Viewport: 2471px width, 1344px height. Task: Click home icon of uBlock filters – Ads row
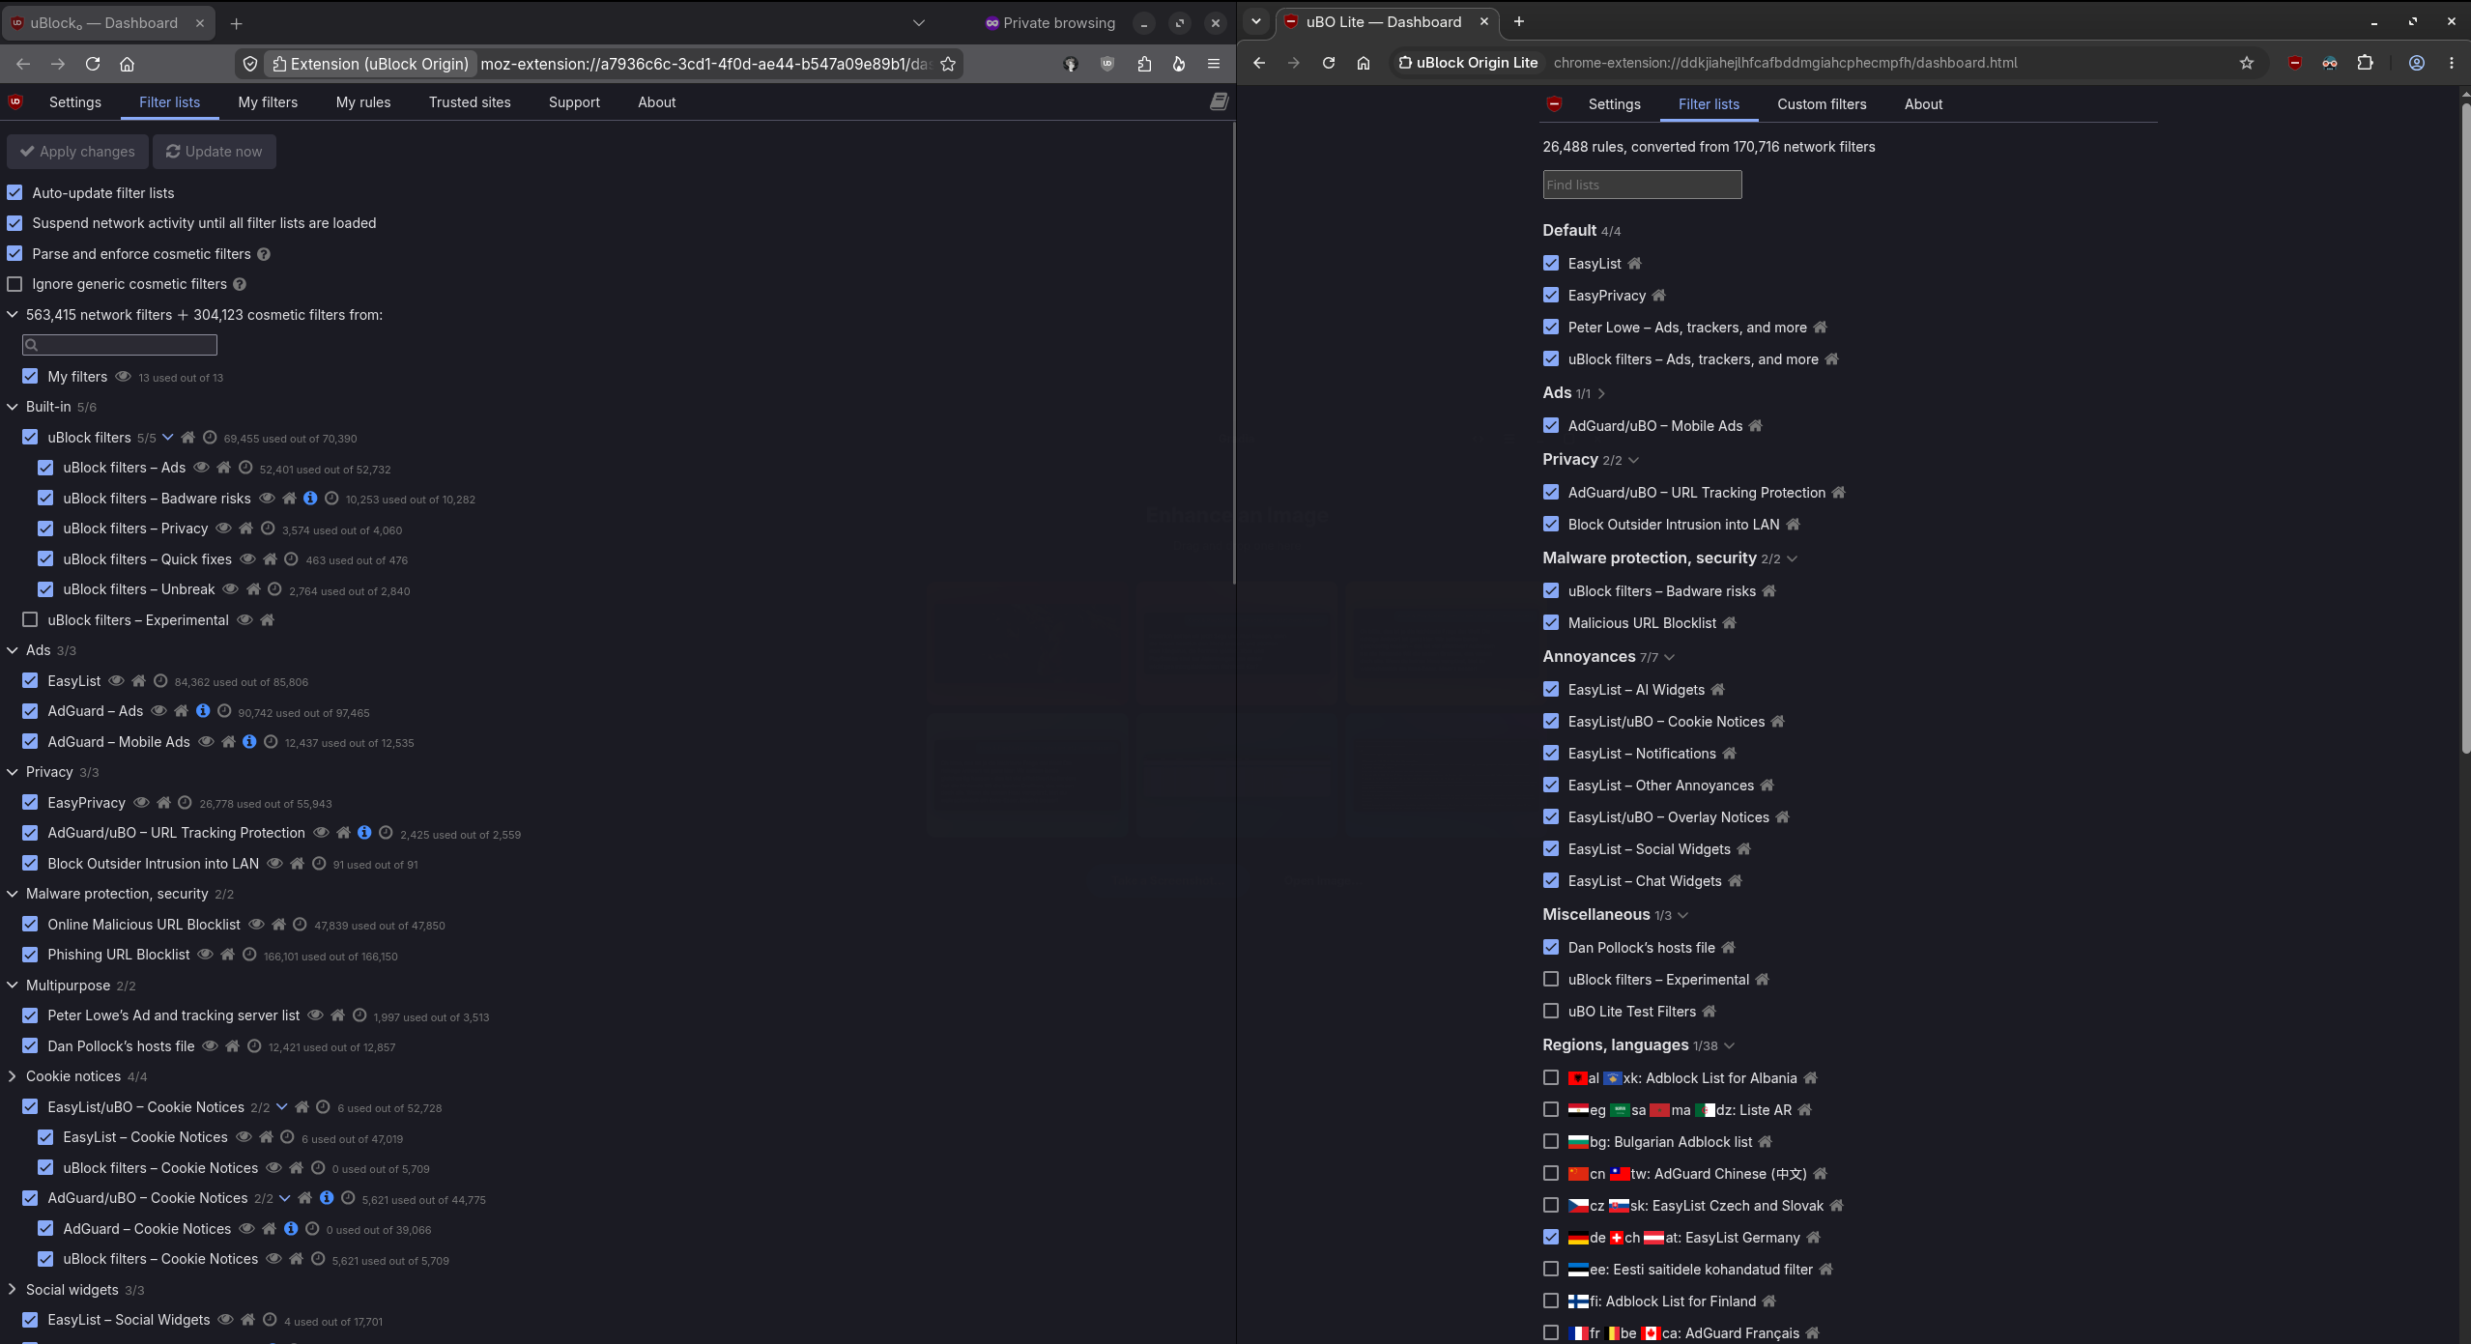223,468
